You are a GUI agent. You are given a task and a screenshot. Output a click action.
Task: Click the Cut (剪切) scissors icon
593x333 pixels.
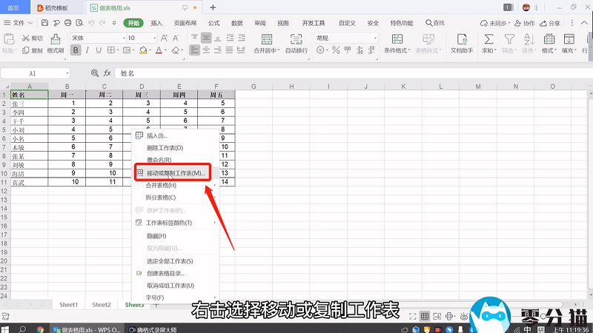(27, 37)
